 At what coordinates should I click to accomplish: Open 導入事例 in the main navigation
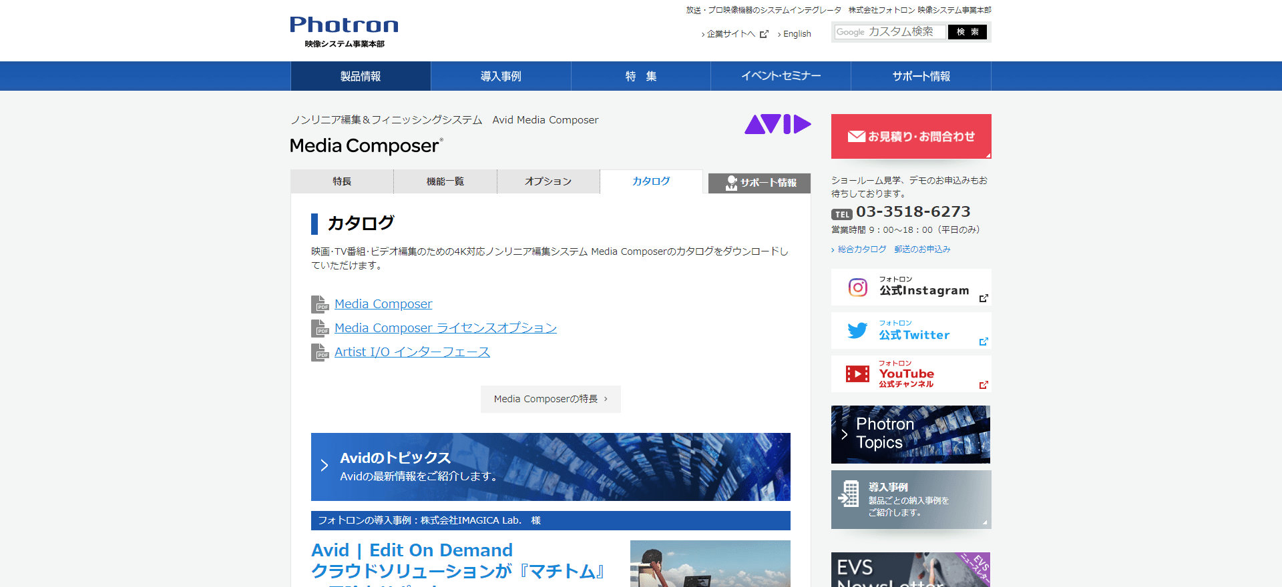click(x=501, y=76)
